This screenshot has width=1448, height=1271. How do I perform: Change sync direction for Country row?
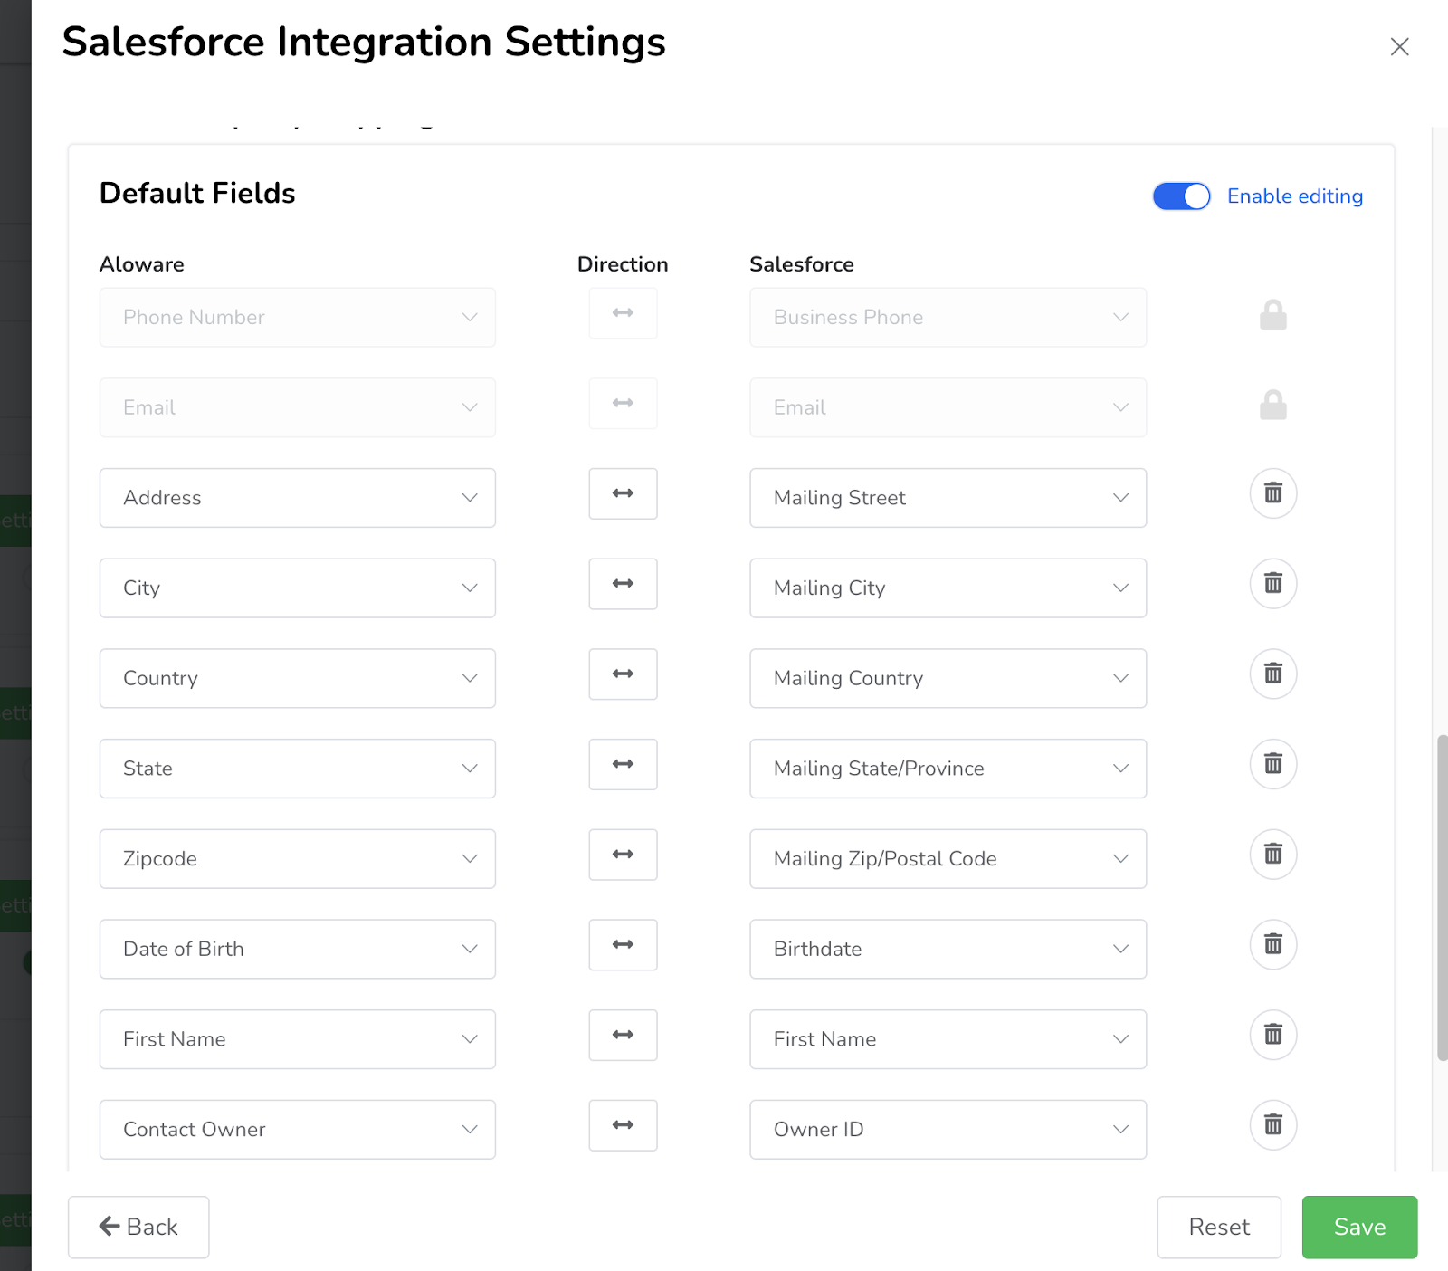623,674
